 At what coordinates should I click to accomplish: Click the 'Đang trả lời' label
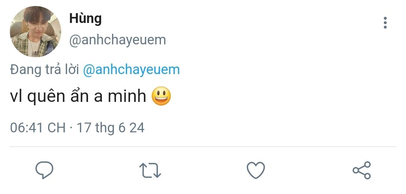point(44,70)
